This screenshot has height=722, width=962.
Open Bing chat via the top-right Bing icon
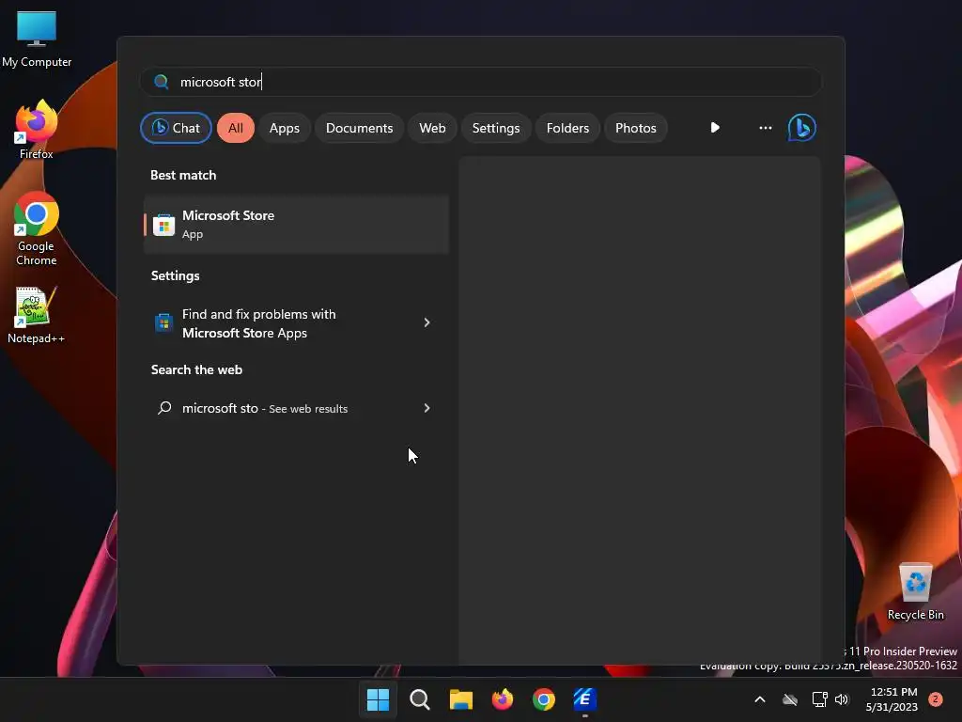[801, 128]
